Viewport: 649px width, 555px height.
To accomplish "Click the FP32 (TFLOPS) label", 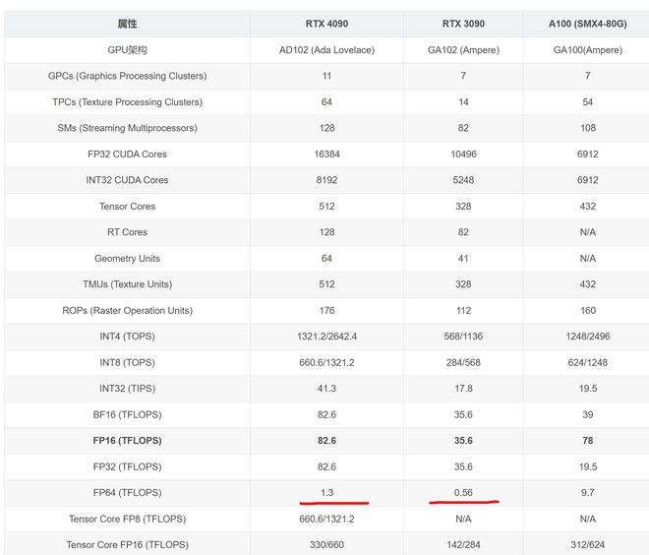I will pyautogui.click(x=127, y=466).
